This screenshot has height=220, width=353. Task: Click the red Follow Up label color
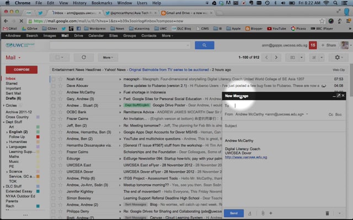tap(38, 137)
